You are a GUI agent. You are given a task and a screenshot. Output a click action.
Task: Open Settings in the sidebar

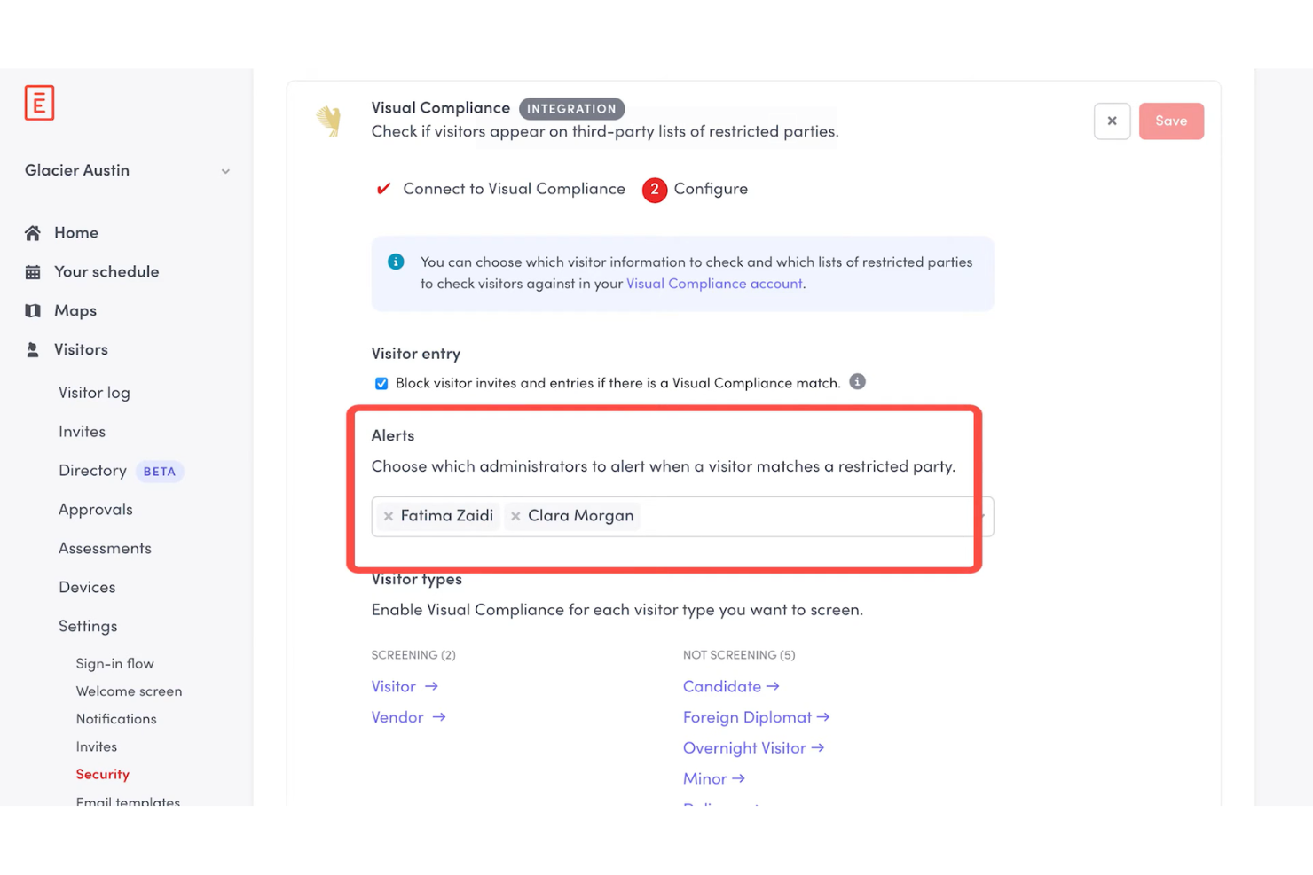pyautogui.click(x=88, y=627)
